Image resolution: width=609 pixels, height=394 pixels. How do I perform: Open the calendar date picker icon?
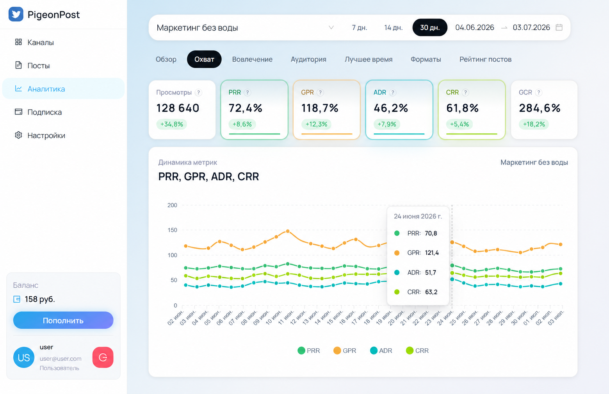pos(559,27)
